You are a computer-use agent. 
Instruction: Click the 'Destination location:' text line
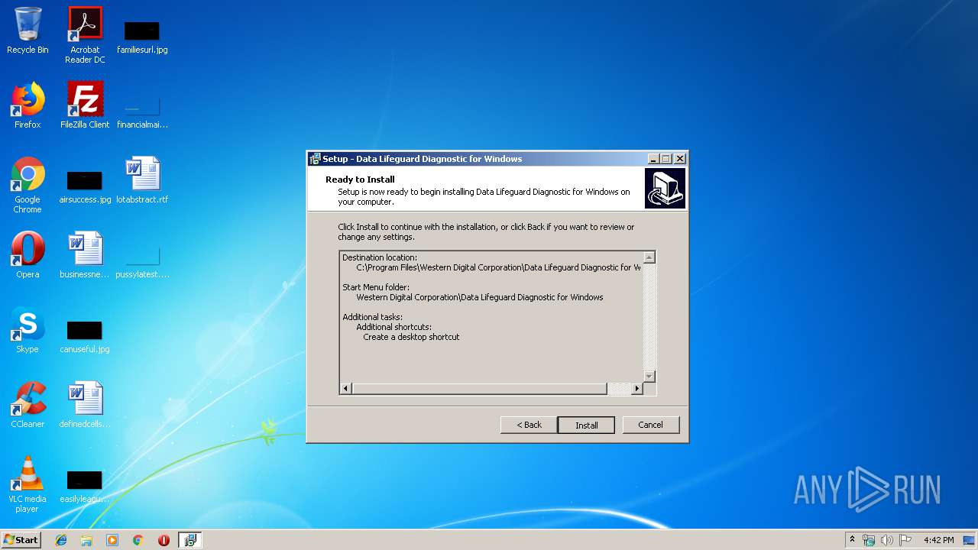click(x=380, y=257)
